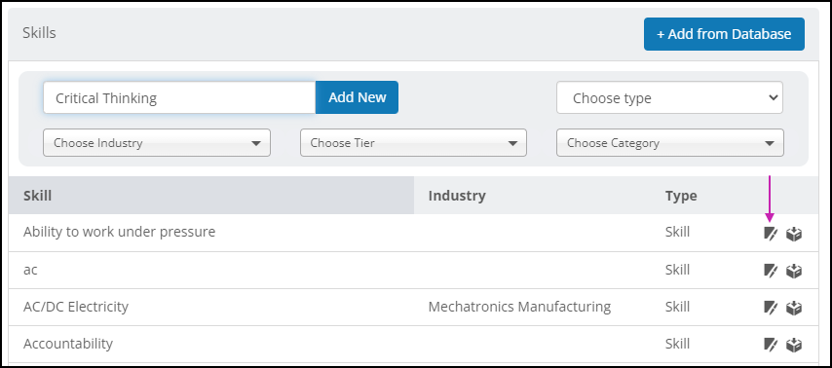Image resolution: width=832 pixels, height=368 pixels.
Task: Edit the 'ac' skill entry
Action: click(x=771, y=271)
